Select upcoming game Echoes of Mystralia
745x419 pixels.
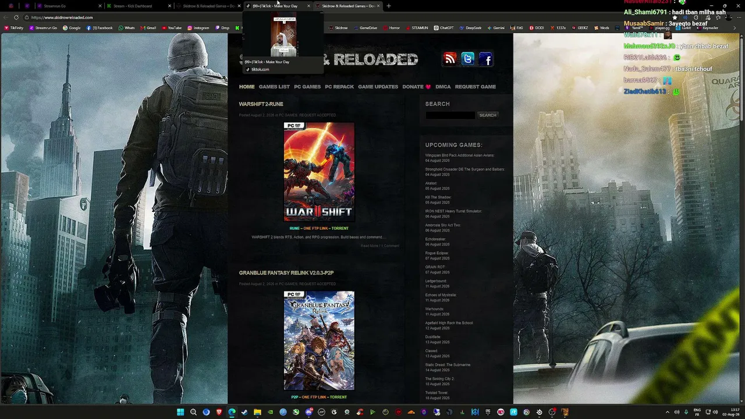pyautogui.click(x=441, y=295)
